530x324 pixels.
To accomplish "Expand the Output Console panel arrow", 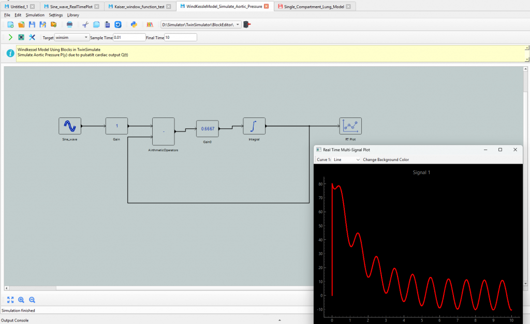I will (279, 320).
